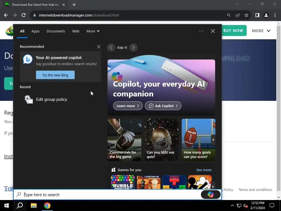Screen dimensions: 281x211
Task: Open the Windows Start menu
Action: (7, 206)
